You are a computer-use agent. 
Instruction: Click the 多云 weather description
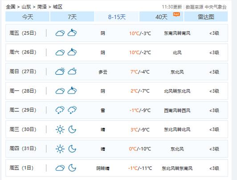pos(103,72)
